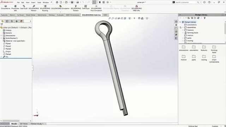Switch to the Sheet Metal tab

(30, 15)
